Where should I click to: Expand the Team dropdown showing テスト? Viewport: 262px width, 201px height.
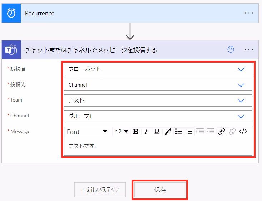pyautogui.click(x=158, y=100)
